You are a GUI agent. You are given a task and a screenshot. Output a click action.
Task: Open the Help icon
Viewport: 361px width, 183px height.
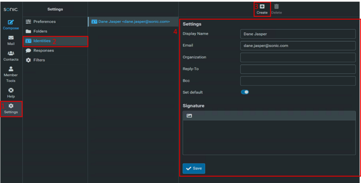coord(11,90)
